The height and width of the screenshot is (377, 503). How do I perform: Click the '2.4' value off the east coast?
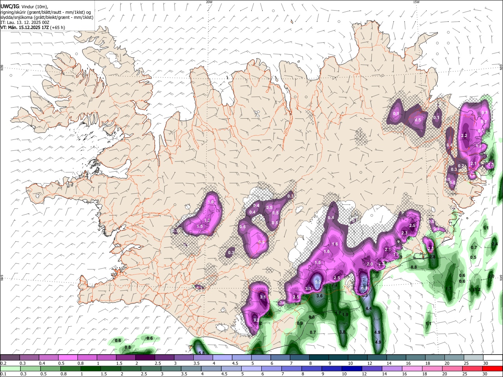pyautogui.click(x=494, y=244)
